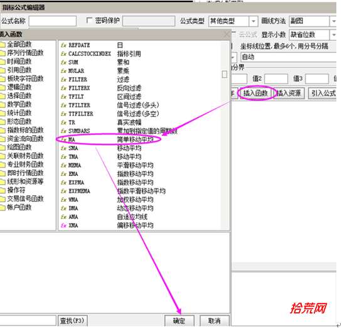Click the fx icon beside SUM function
Image resolution: width=342 pixels, height=328 pixels.
(x=63, y=62)
